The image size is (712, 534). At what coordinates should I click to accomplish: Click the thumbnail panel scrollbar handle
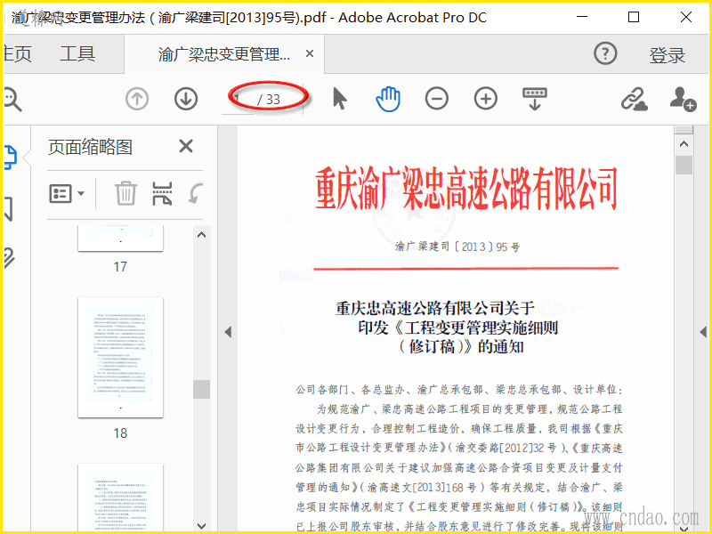(x=202, y=389)
